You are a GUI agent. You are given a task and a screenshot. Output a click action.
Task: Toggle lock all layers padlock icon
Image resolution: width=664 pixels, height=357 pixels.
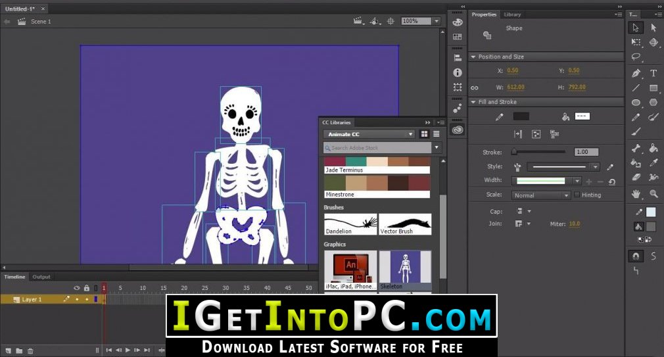coord(87,288)
